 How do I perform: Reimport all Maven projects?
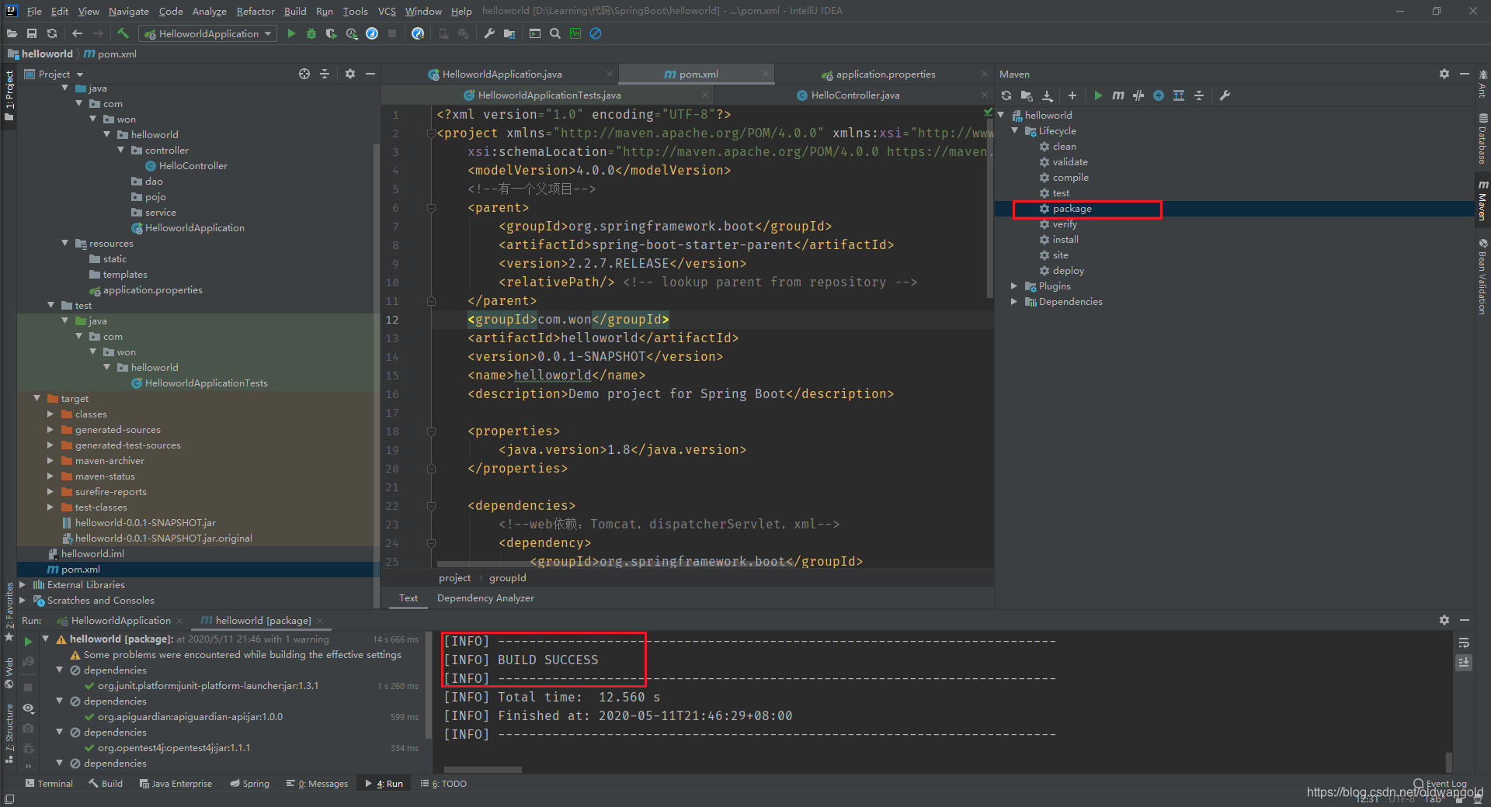(x=1006, y=95)
